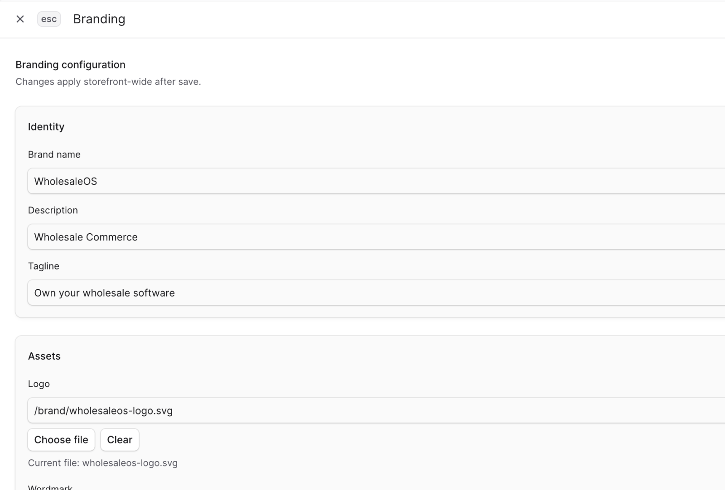The image size is (725, 490).
Task: Clear the current logo file
Action: (x=119, y=439)
